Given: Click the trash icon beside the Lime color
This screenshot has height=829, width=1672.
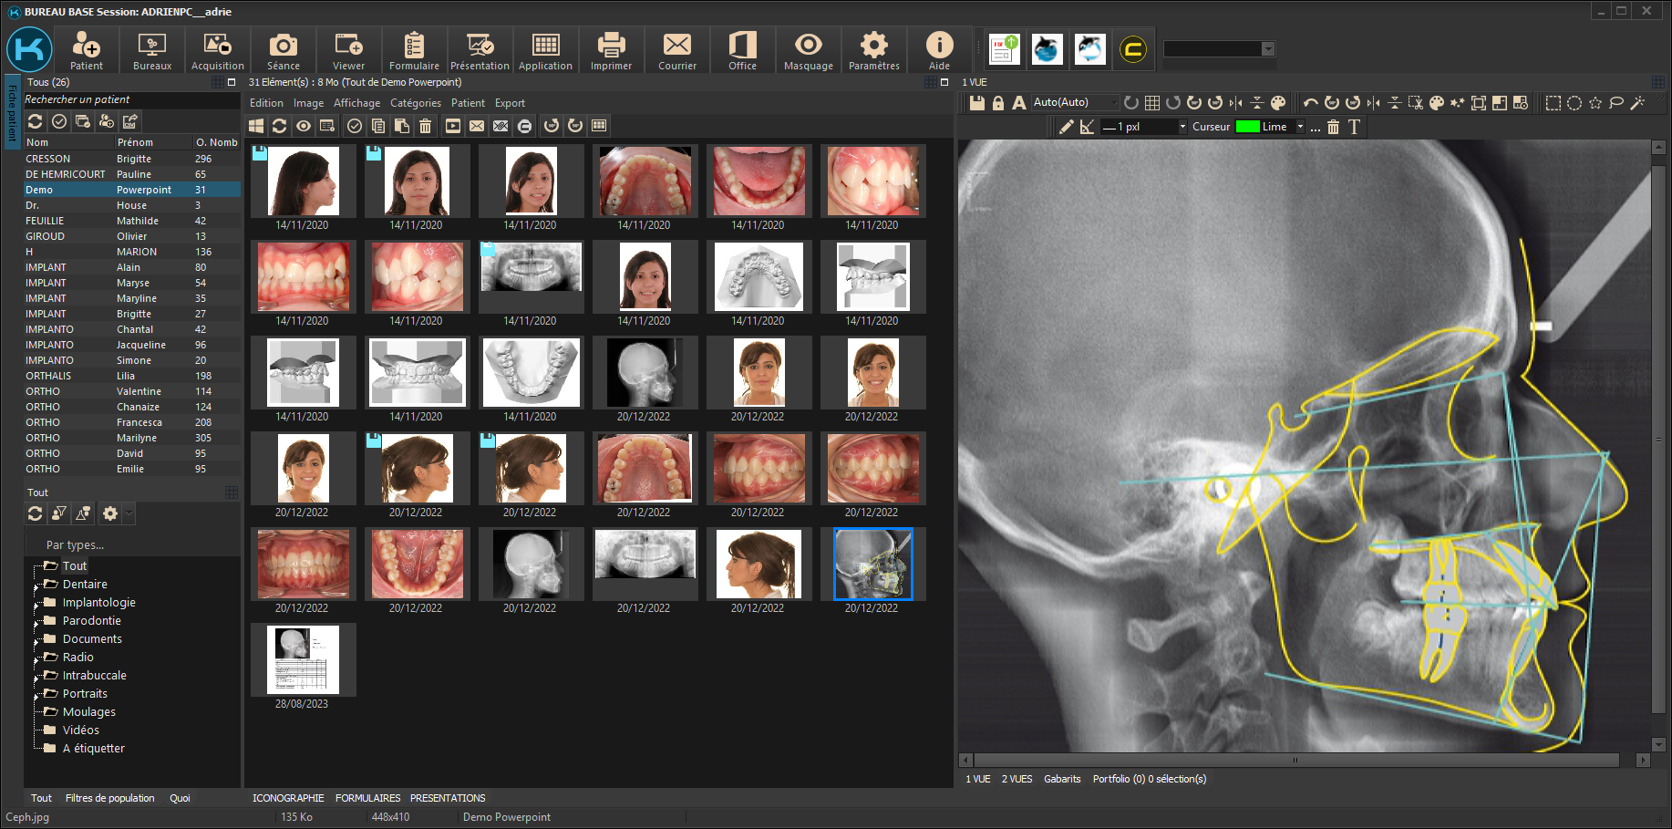Looking at the screenshot, I should [x=1333, y=127].
